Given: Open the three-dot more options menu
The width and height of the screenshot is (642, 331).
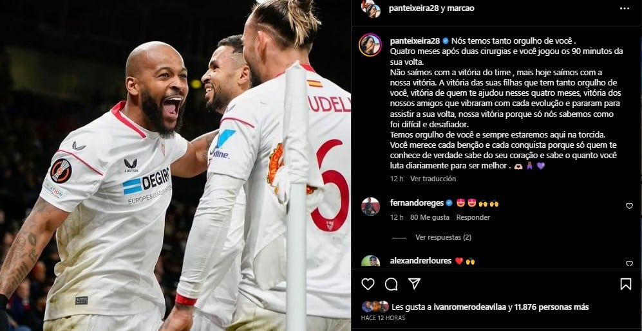Looking at the screenshot, I should pos(625,8).
